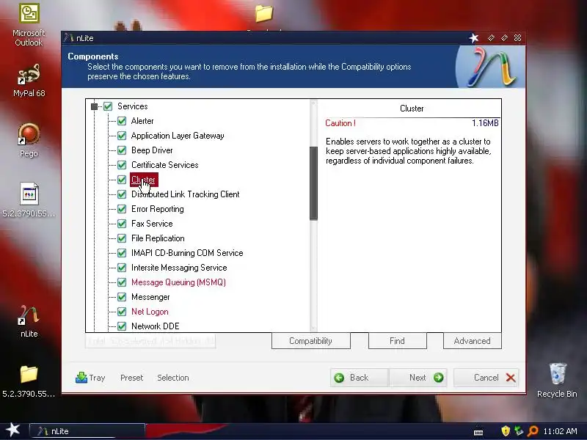587x440 pixels.
Task: Select the MyPal 68 desktop shortcut
Action: point(29,81)
